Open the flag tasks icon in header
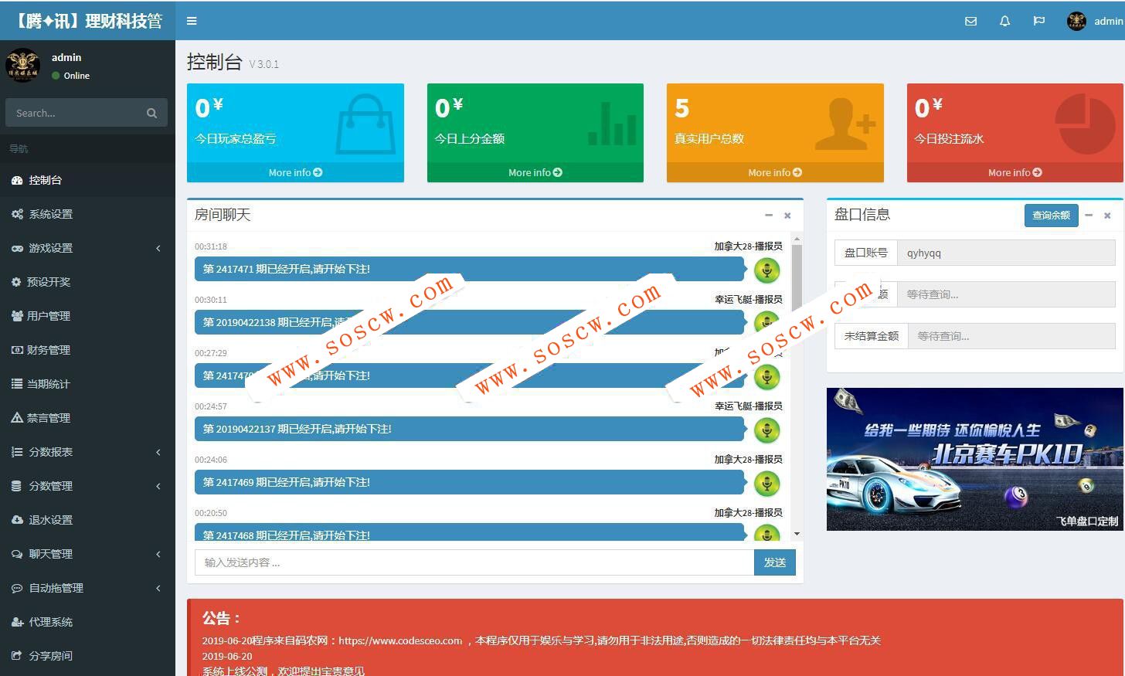This screenshot has height=676, width=1125. pyautogui.click(x=1038, y=21)
